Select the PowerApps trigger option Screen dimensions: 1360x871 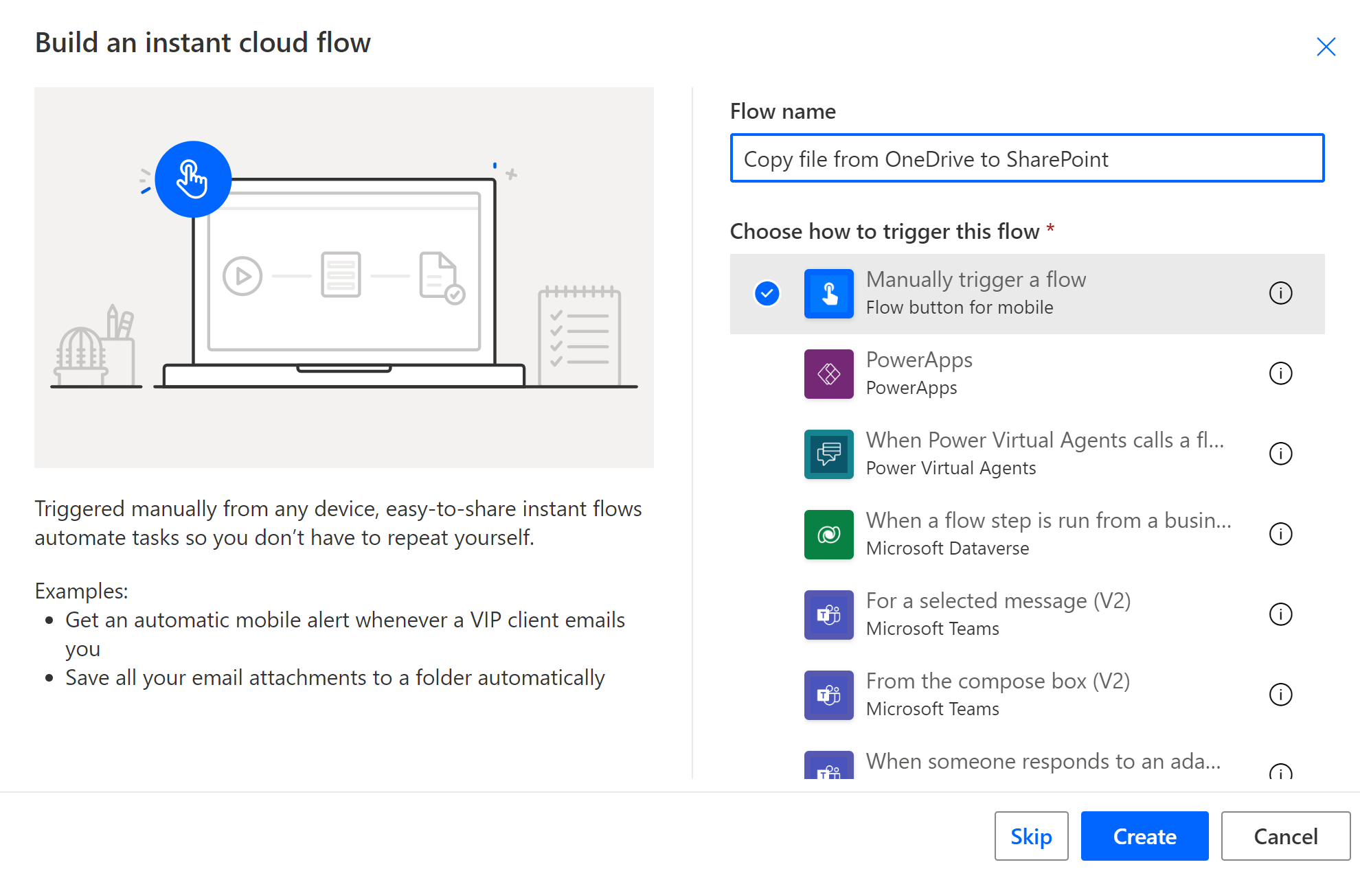1027,374
